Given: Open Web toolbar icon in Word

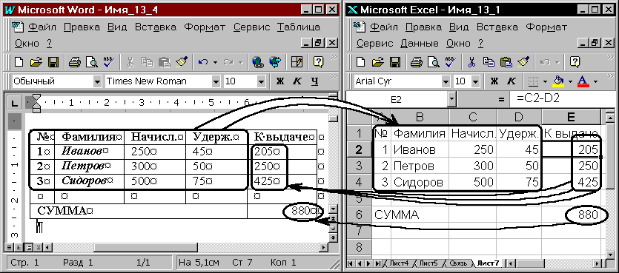Looking at the screenshot, I should 275,62.
